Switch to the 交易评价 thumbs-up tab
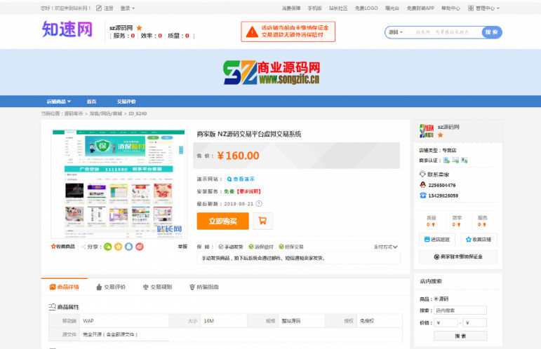 click(111, 287)
